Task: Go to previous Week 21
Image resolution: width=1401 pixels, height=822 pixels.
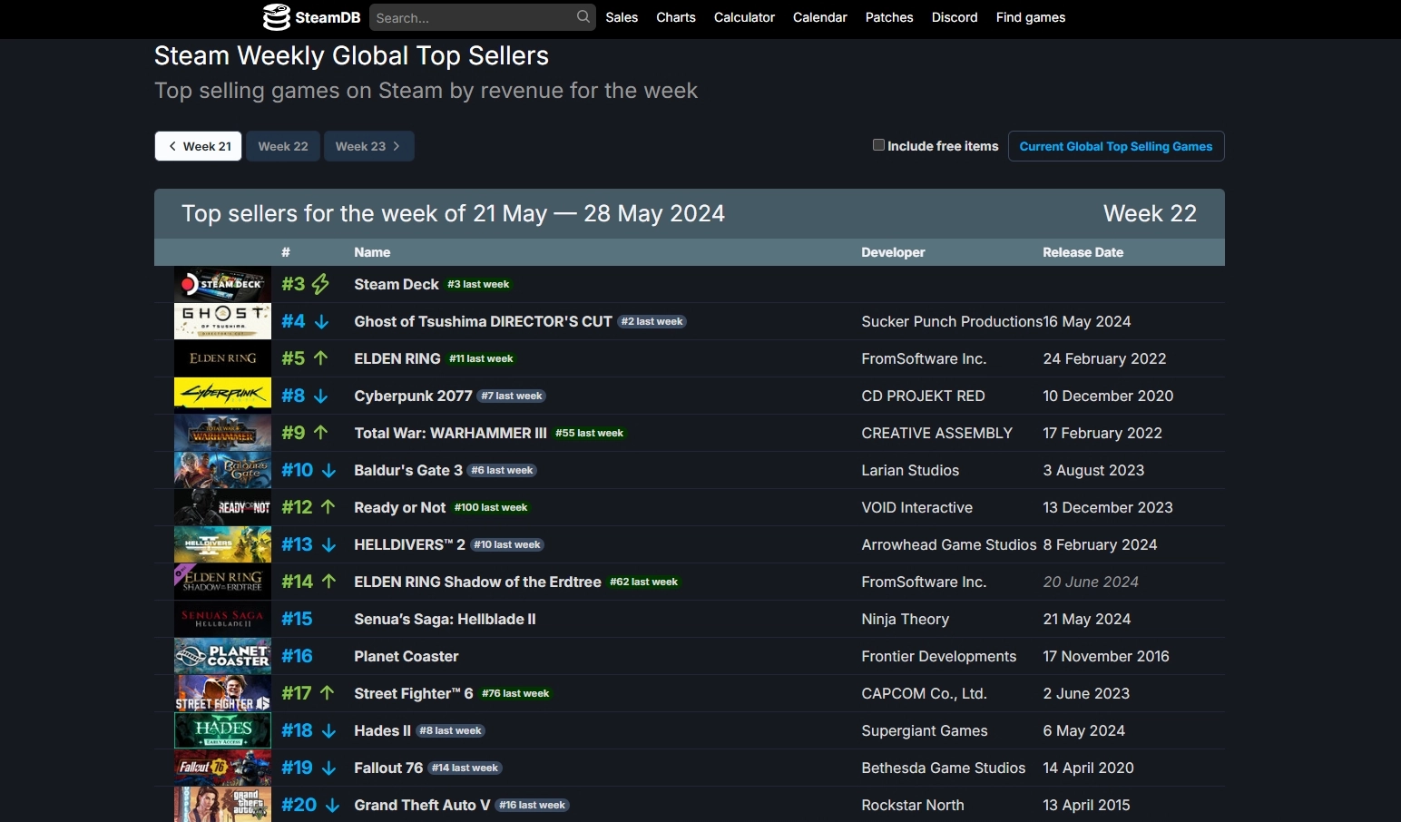Action: (x=198, y=146)
